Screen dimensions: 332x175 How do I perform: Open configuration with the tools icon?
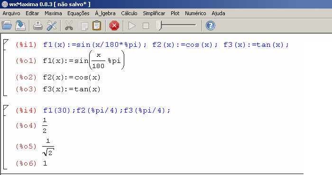point(52,26)
